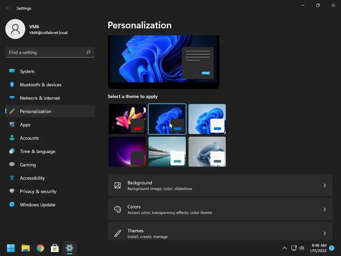Click the Personalization paintbrush icon in sidebar
This screenshot has width=341, height=256.
pos(12,111)
